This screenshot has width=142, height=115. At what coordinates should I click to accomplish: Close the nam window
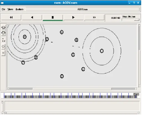click(138, 3)
